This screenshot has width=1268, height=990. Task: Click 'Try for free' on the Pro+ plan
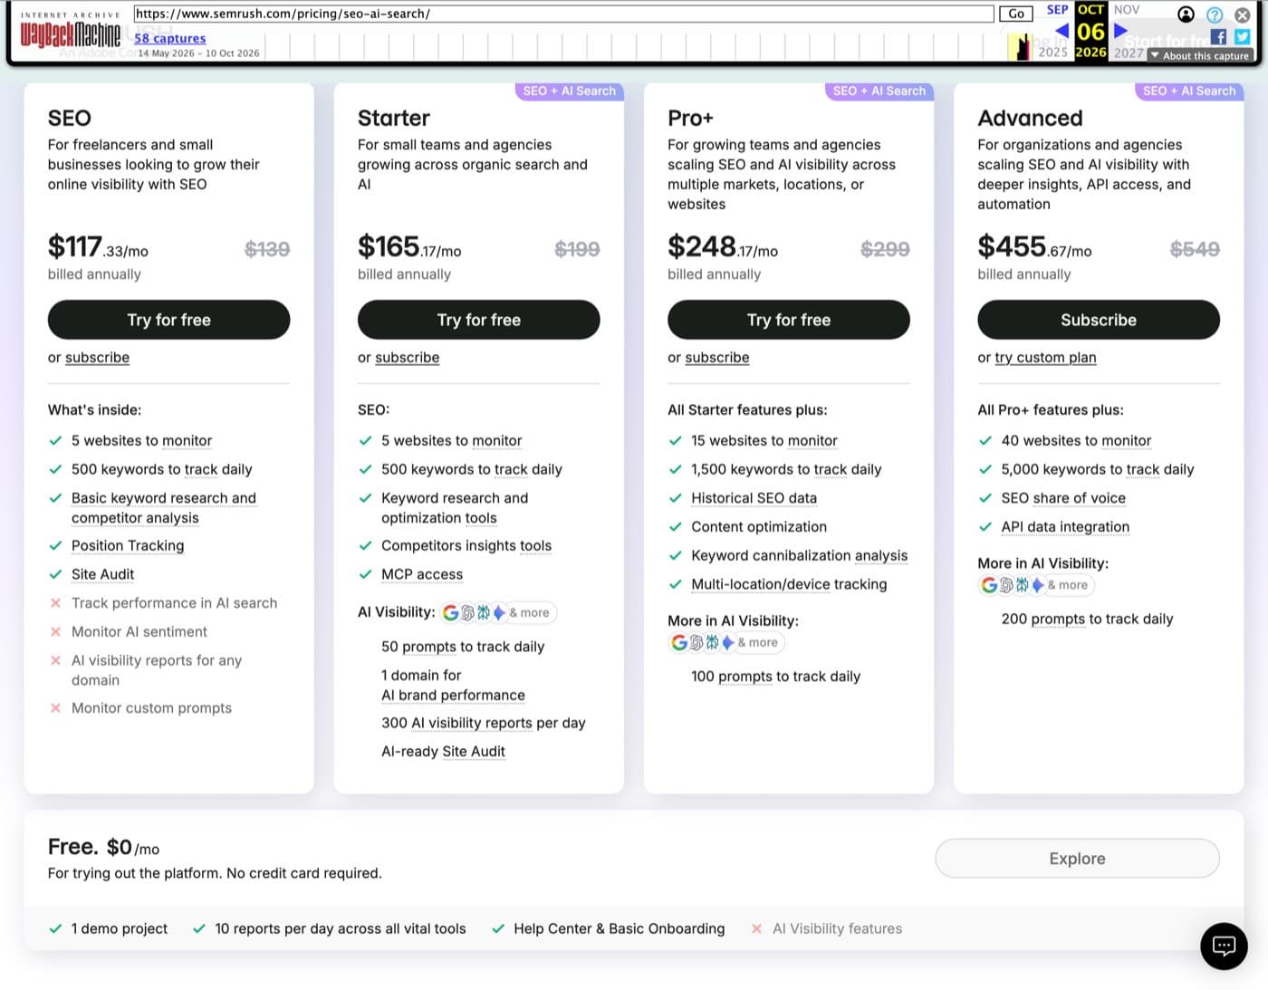click(788, 320)
